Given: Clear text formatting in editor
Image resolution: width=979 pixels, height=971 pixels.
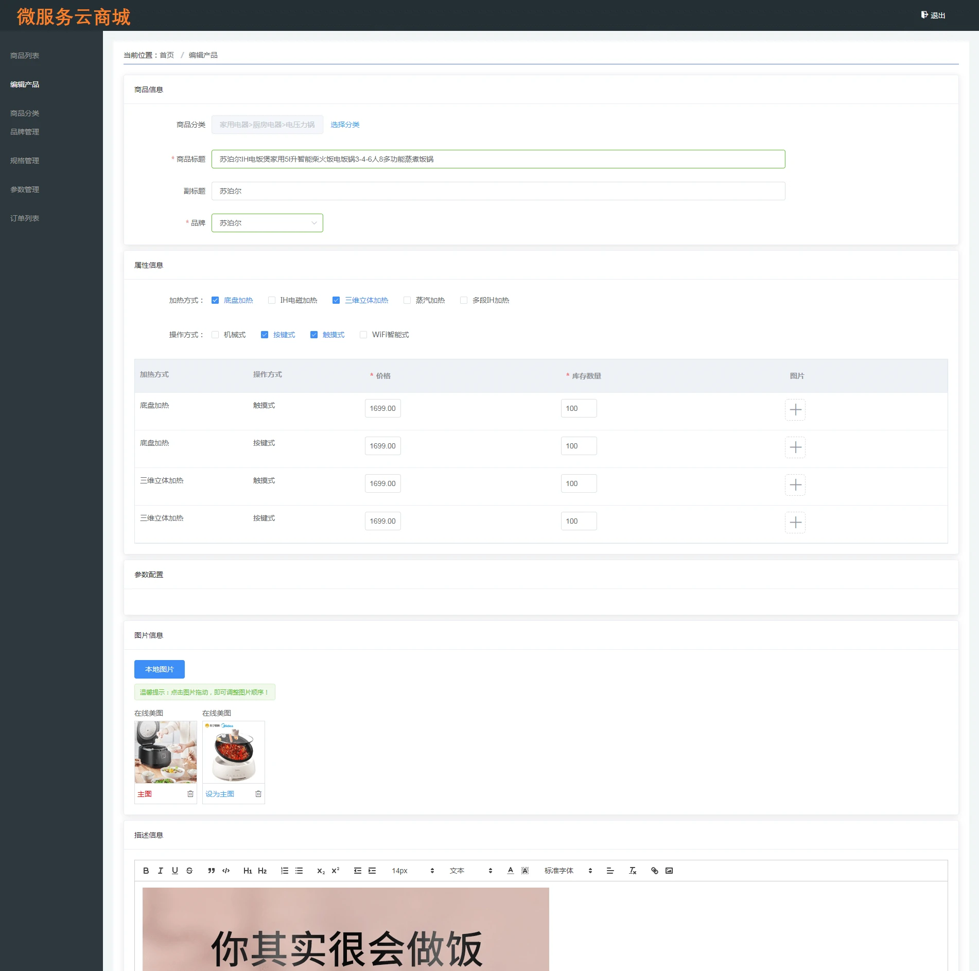Looking at the screenshot, I should coord(633,871).
